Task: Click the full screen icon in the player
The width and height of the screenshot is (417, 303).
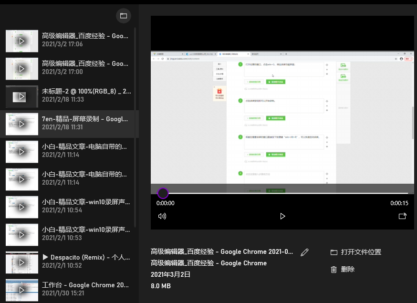Action: coord(402,216)
